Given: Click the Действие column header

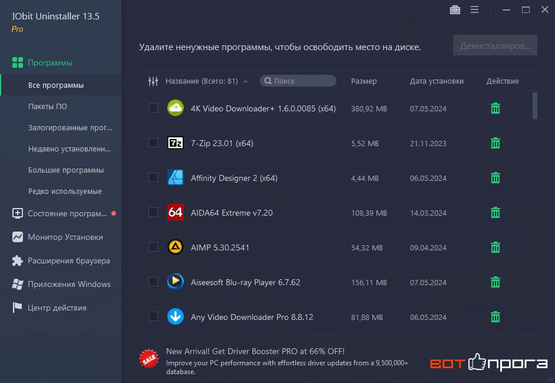Looking at the screenshot, I should [503, 81].
